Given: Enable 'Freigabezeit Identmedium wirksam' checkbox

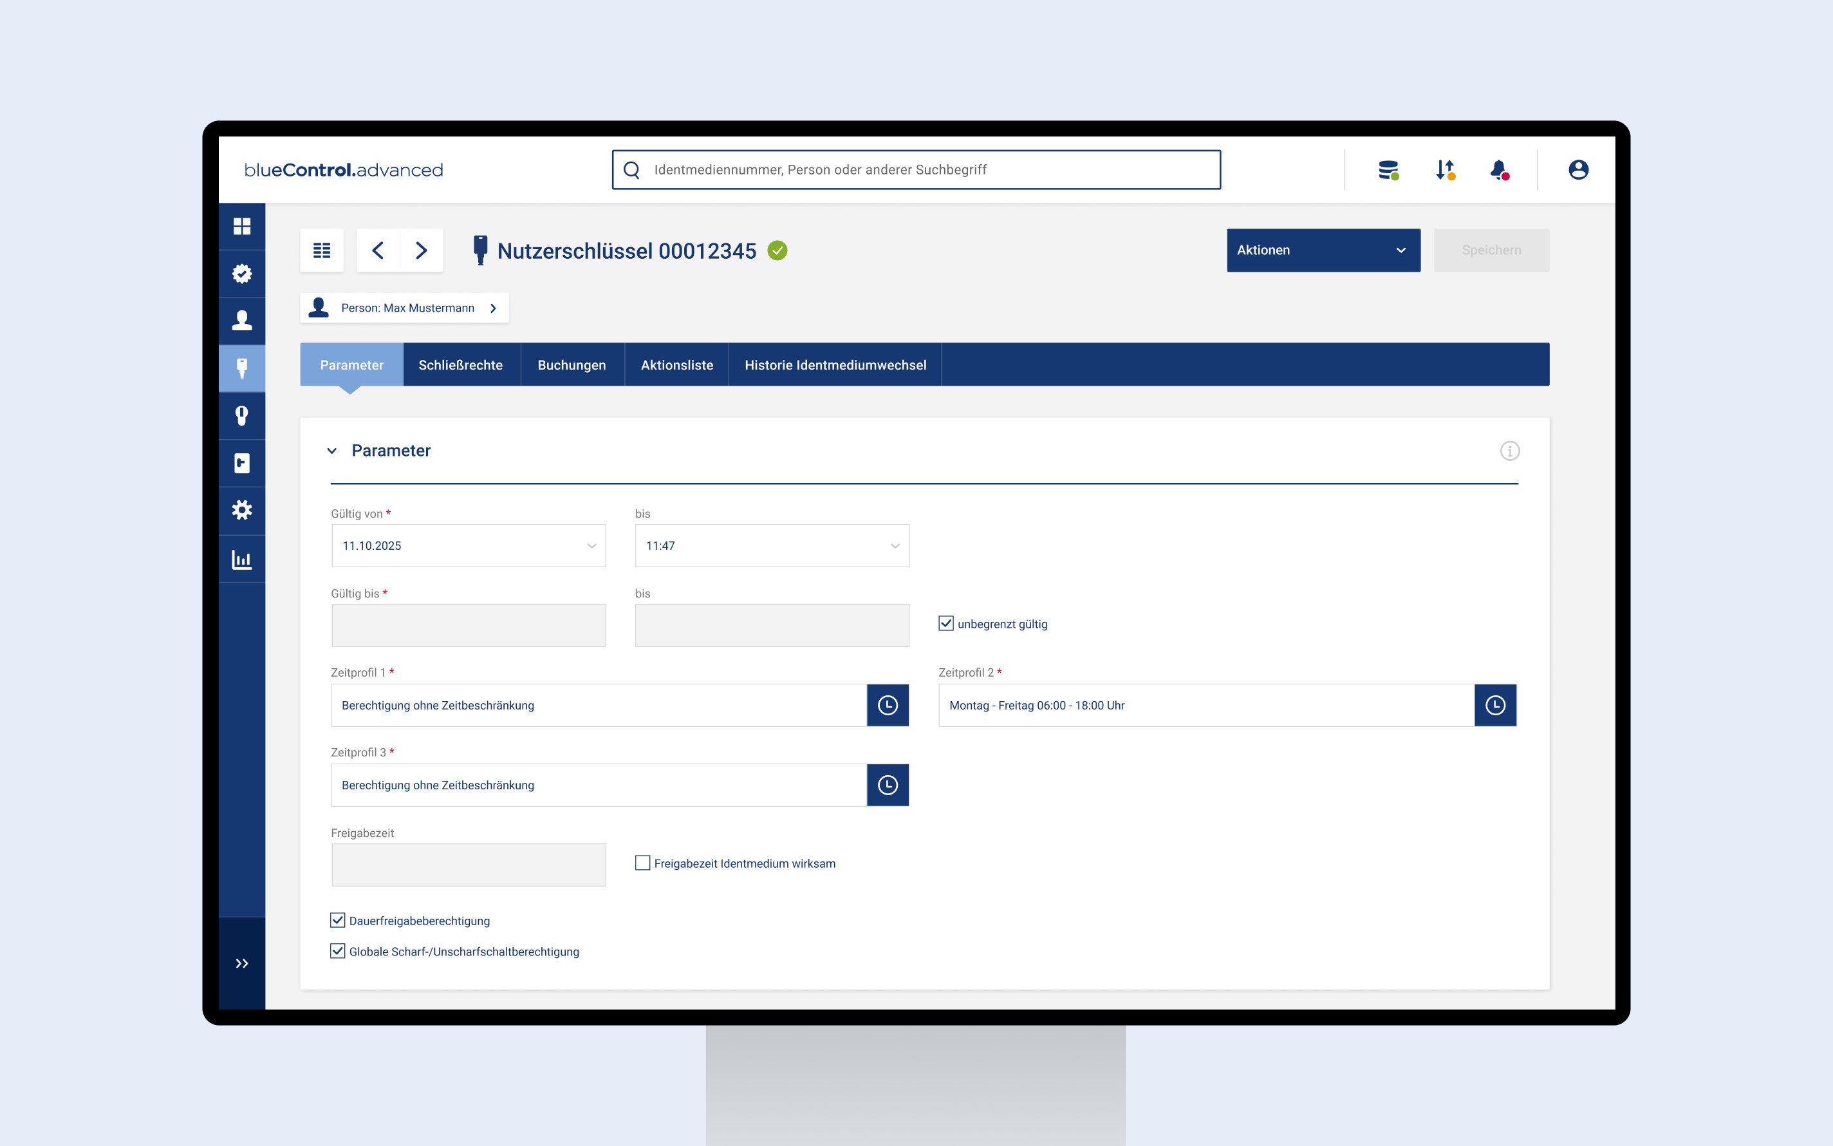Looking at the screenshot, I should [x=642, y=863].
